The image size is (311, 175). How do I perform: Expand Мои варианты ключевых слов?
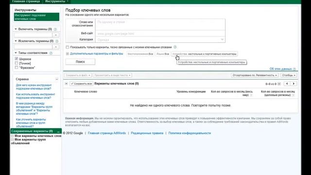coord(13,136)
